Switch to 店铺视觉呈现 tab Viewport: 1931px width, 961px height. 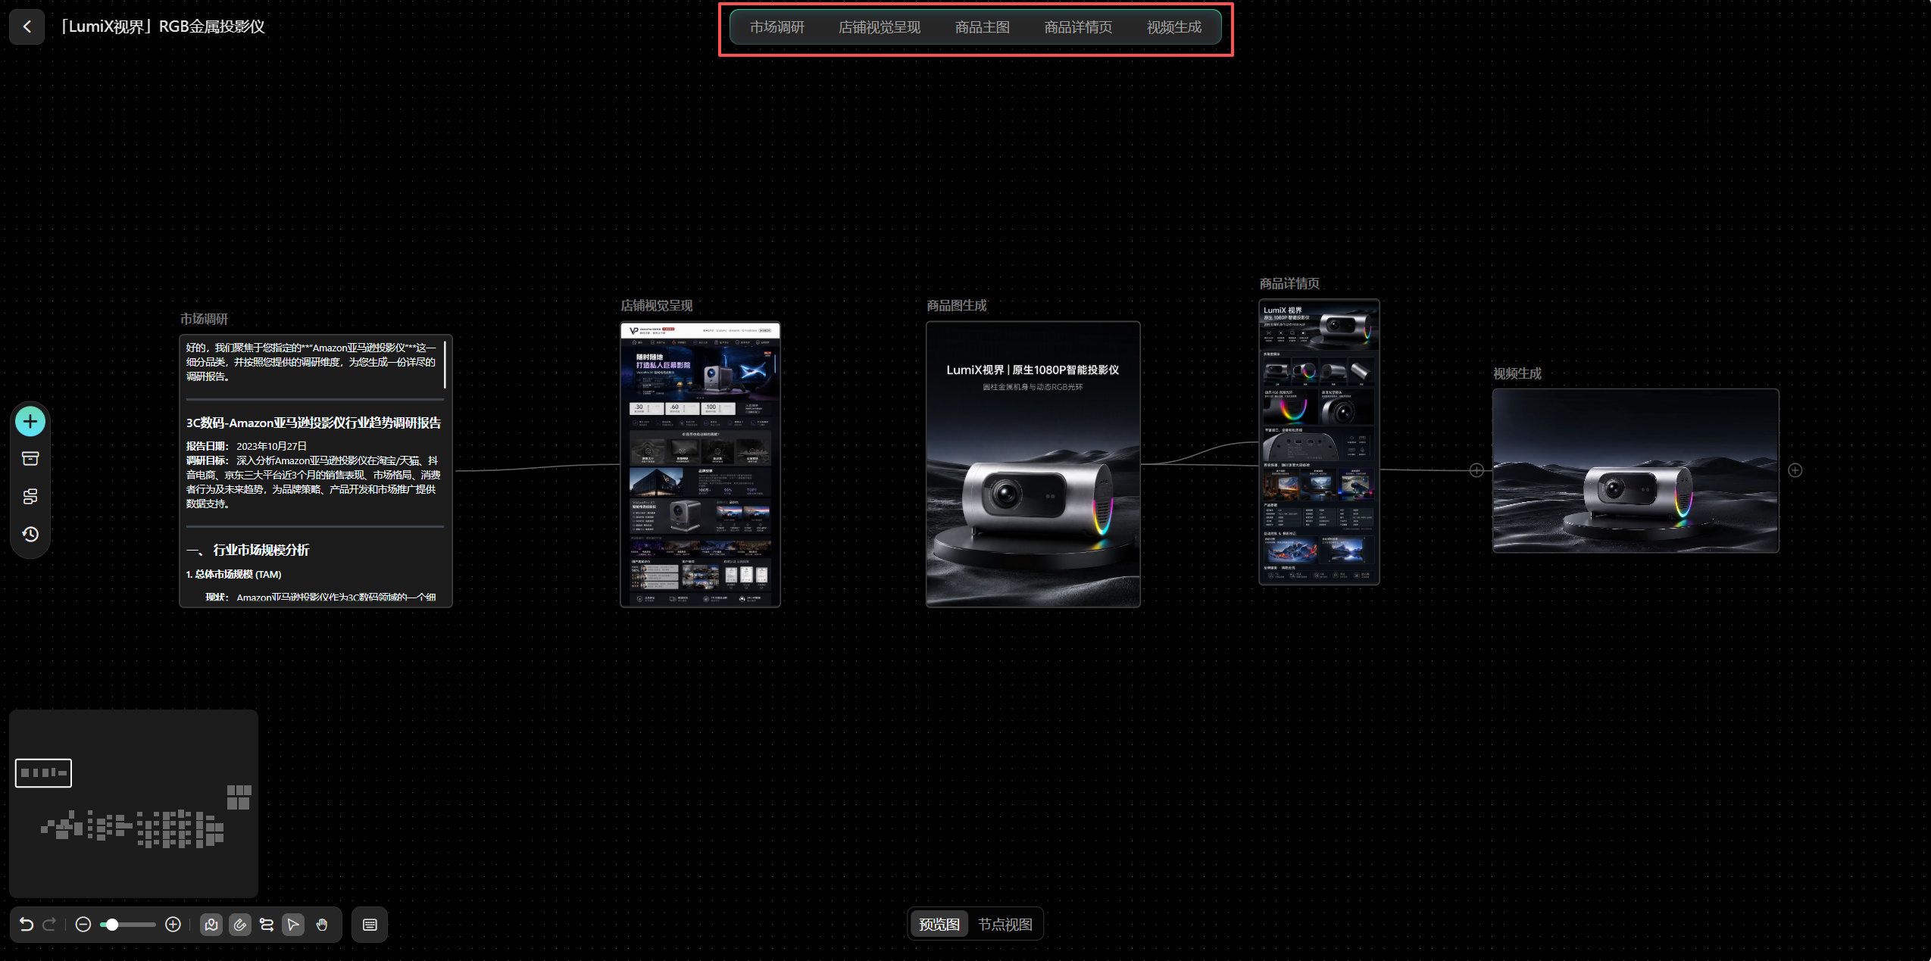[880, 27]
